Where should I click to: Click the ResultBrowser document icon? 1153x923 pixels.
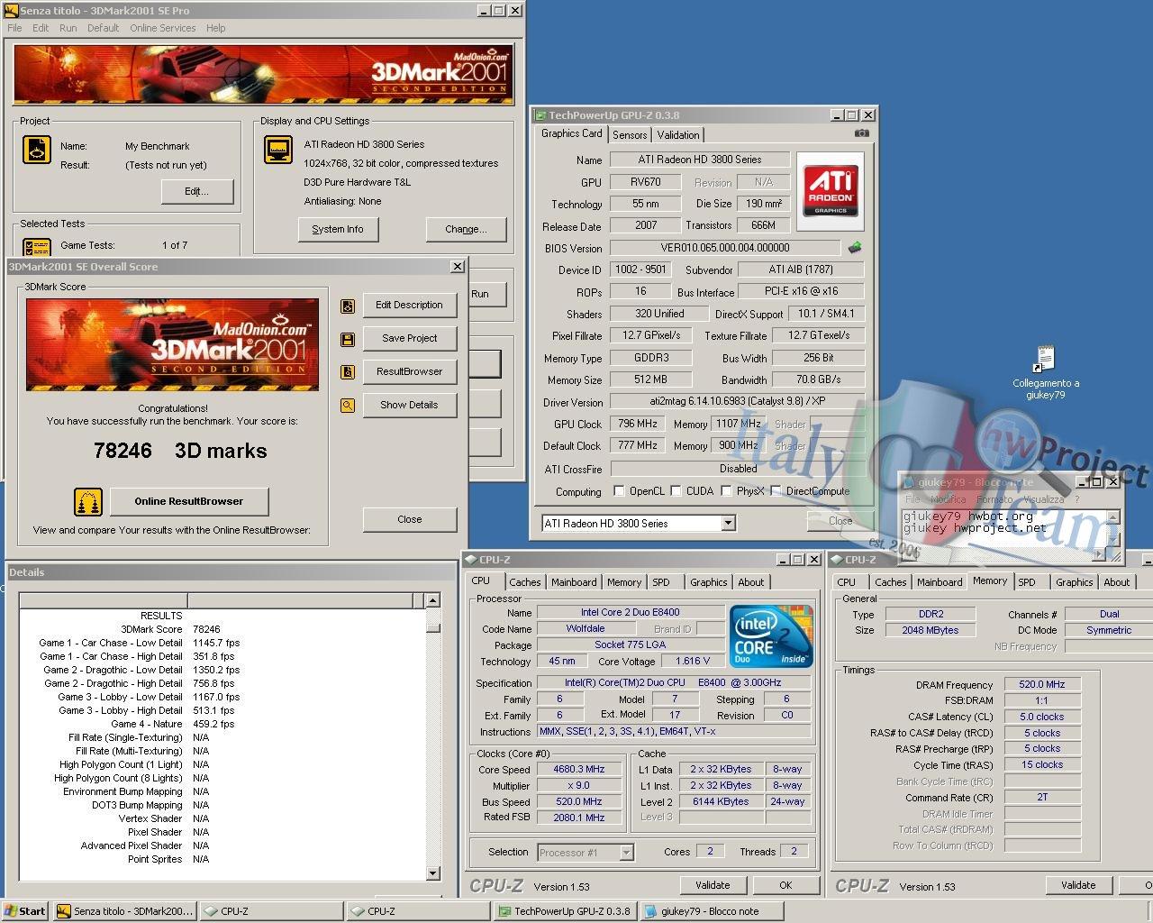pyautogui.click(x=348, y=372)
